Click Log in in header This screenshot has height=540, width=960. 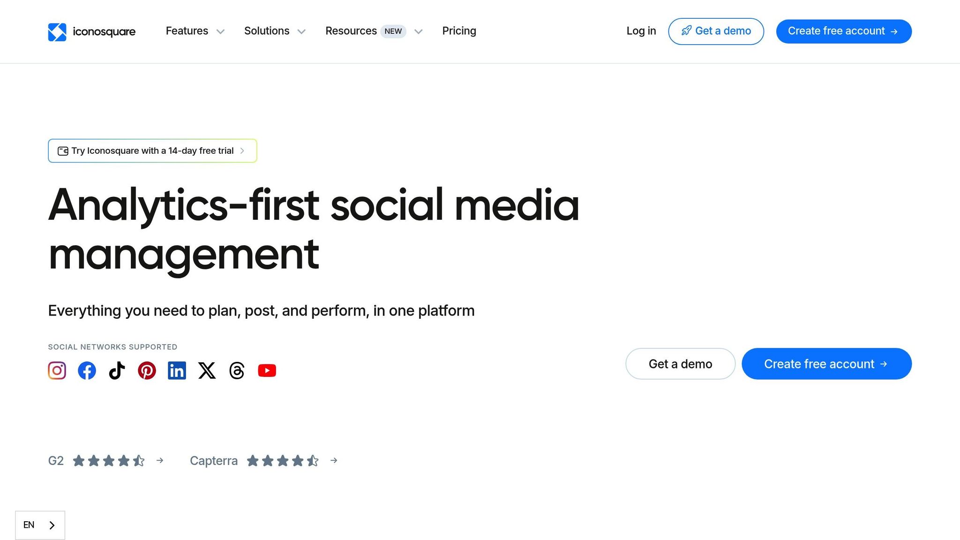(641, 31)
